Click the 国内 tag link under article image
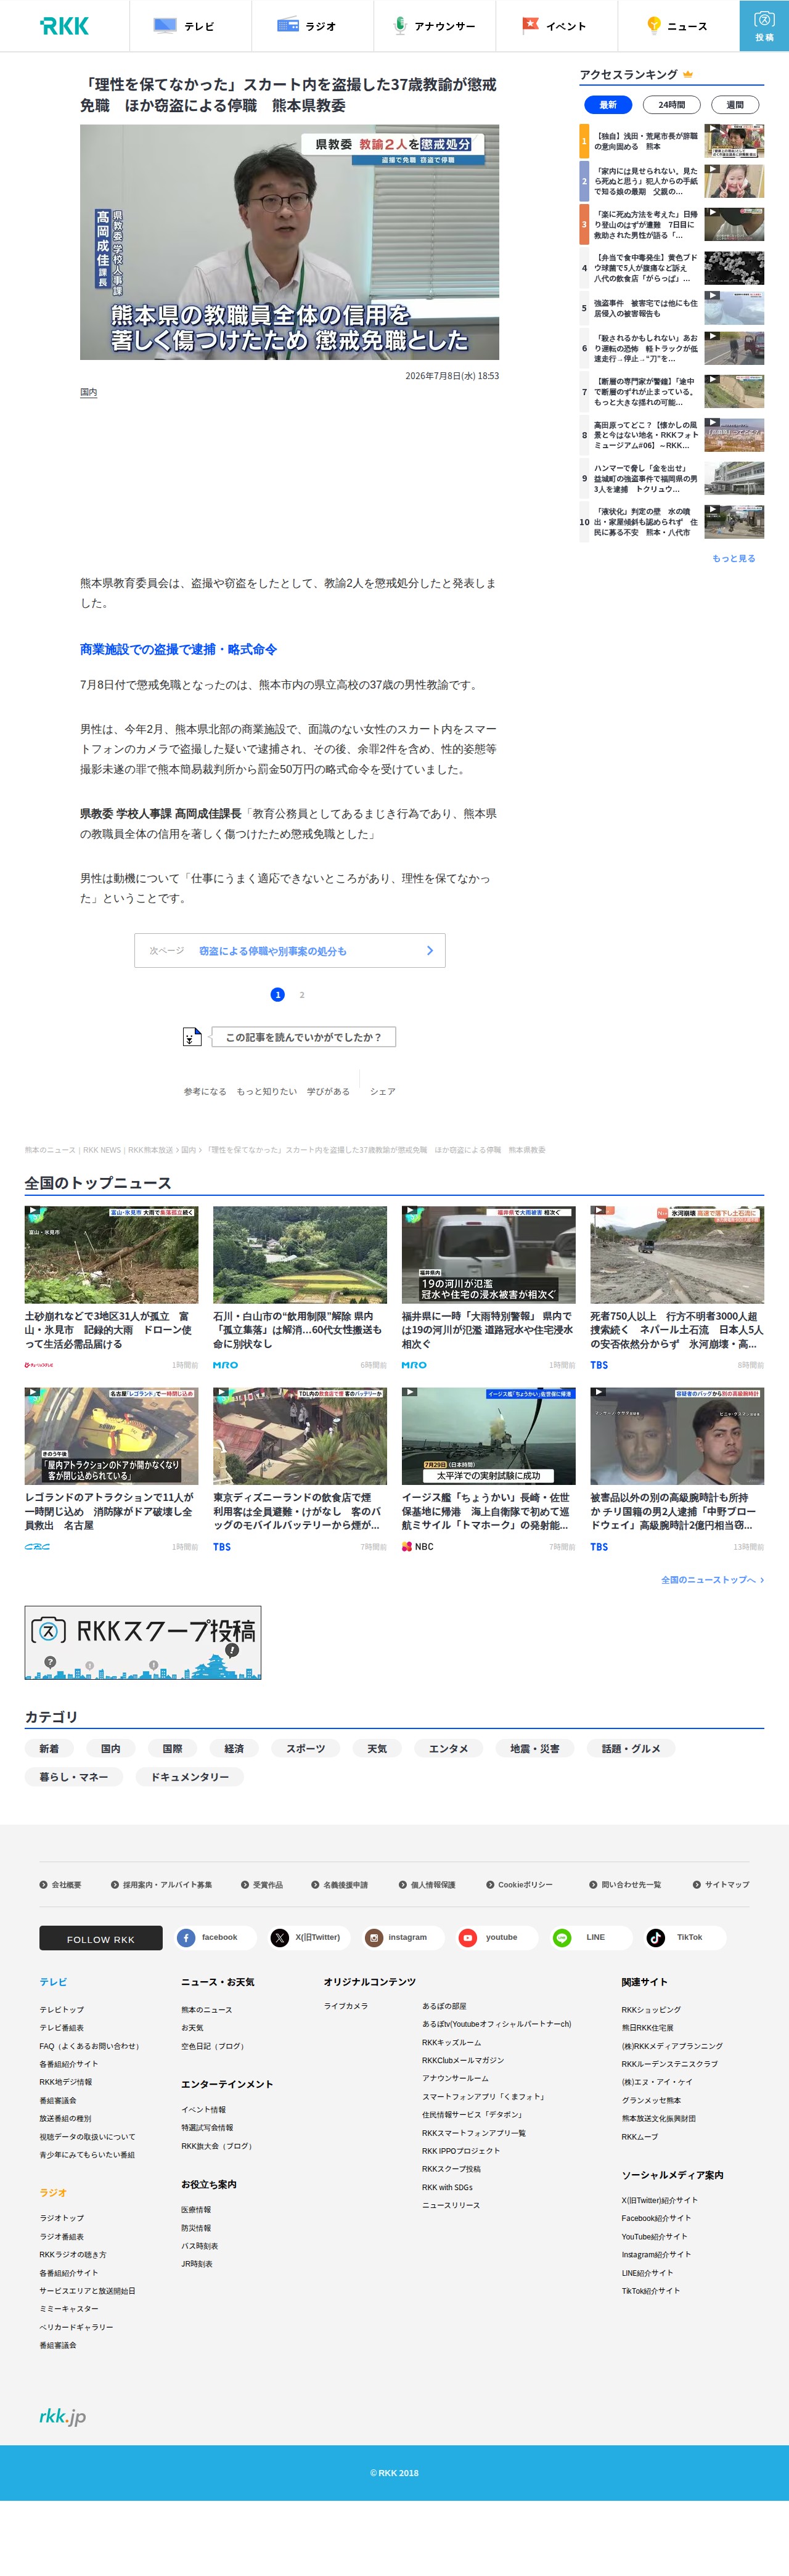The height and width of the screenshot is (2576, 789). pyautogui.click(x=89, y=392)
